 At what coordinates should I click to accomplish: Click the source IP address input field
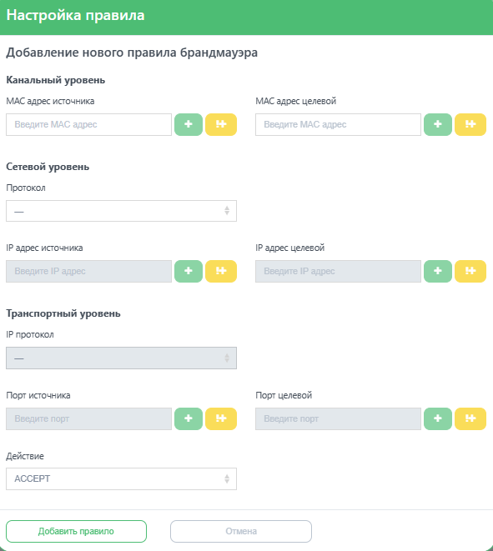88,271
